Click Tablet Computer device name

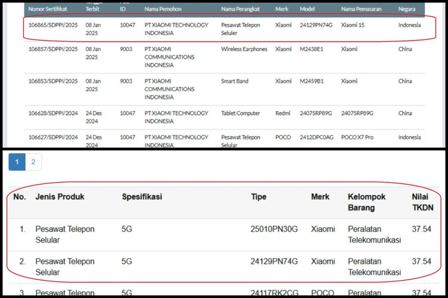240,113
